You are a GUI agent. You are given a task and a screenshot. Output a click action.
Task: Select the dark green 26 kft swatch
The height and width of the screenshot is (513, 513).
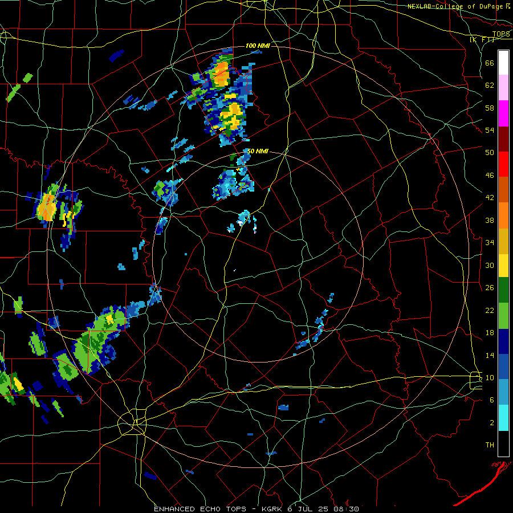click(503, 290)
